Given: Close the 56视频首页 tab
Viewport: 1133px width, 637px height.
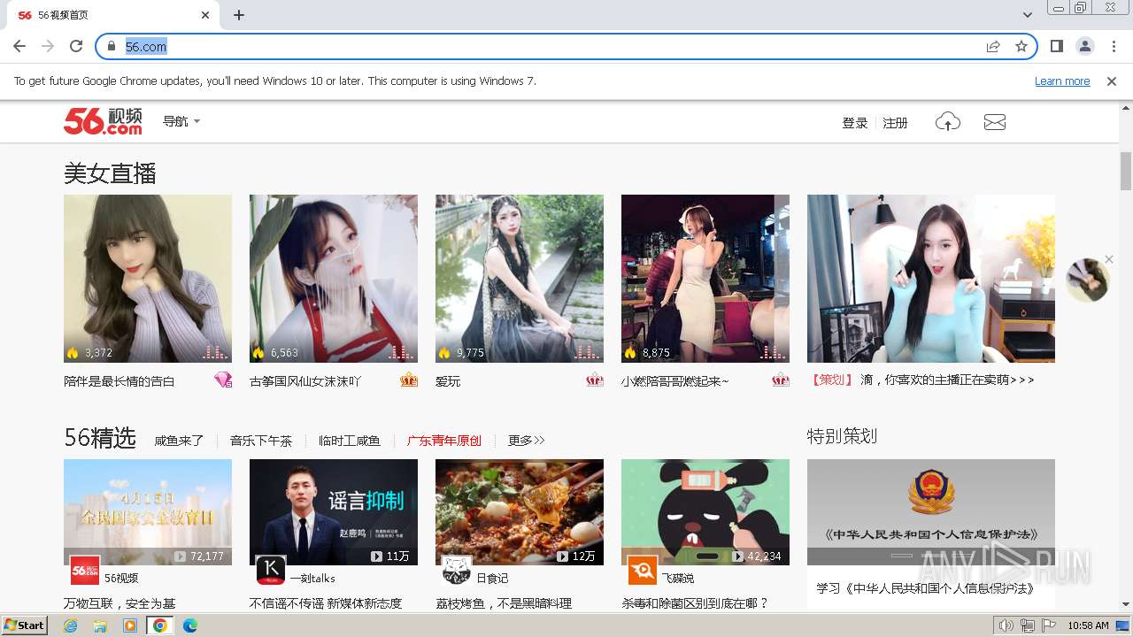Looking at the screenshot, I should pos(205,15).
